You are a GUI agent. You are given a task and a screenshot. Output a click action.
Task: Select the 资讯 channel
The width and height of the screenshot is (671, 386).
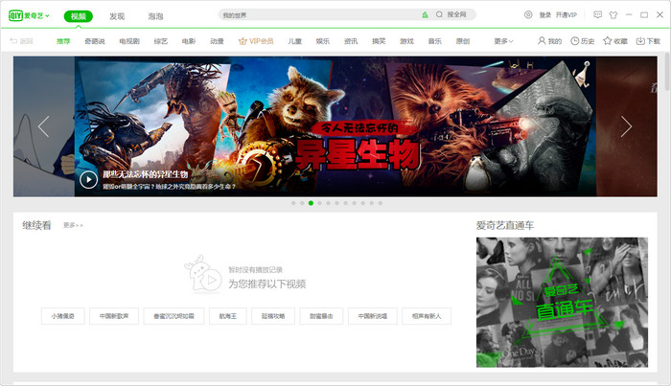(351, 41)
